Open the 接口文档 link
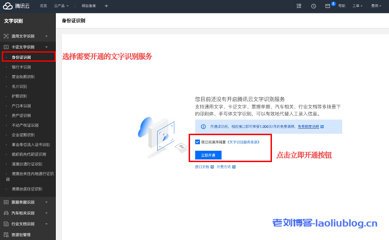Screen dimensions: 389x240 [202, 167]
